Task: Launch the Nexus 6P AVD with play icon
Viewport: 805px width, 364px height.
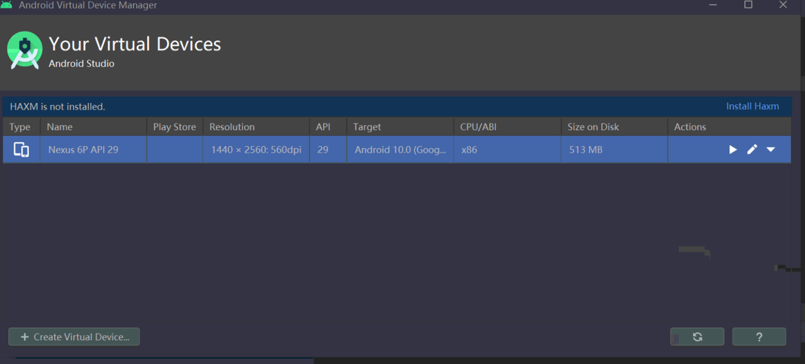Action: tap(733, 149)
